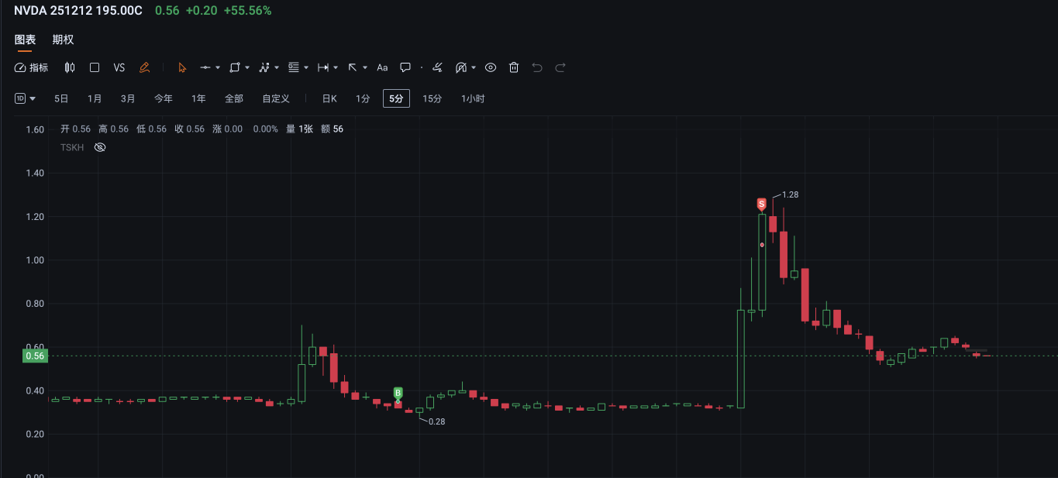Image resolution: width=1058 pixels, height=478 pixels.
Task: Delete drawings with the trash icon
Action: pos(513,67)
